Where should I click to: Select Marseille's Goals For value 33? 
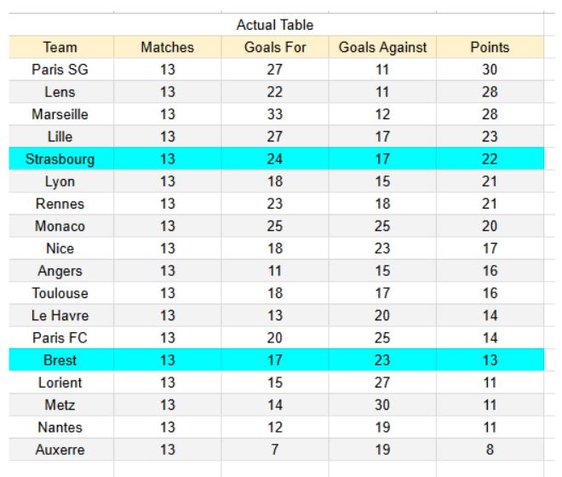click(275, 114)
